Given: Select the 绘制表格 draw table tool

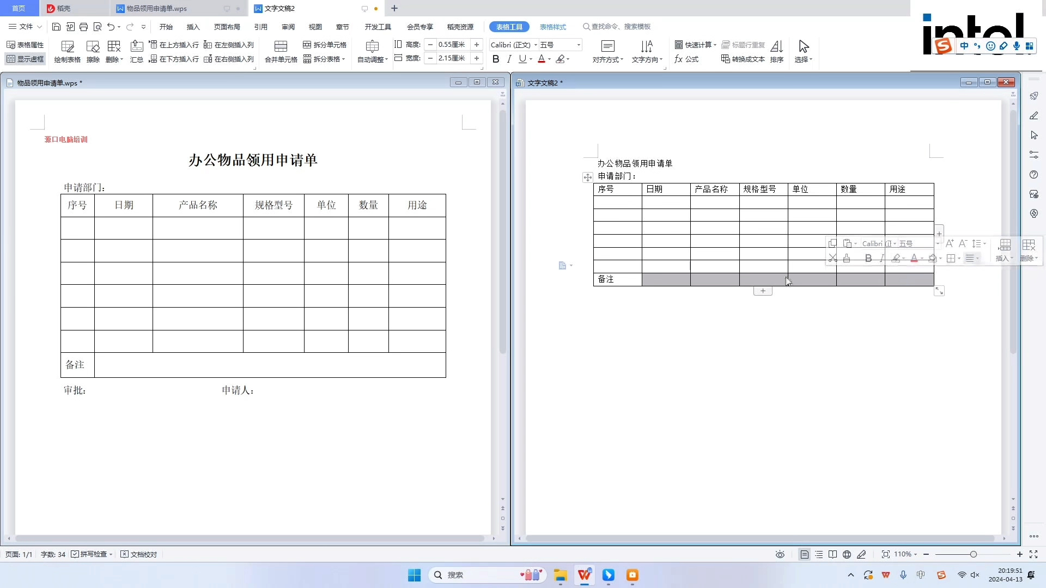Looking at the screenshot, I should (x=66, y=52).
